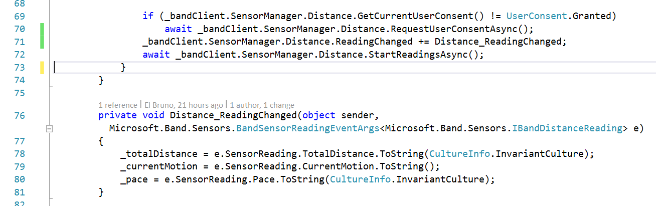Click line number 81 in the gutter
Image resolution: width=656 pixels, height=206 pixels.
[20, 192]
